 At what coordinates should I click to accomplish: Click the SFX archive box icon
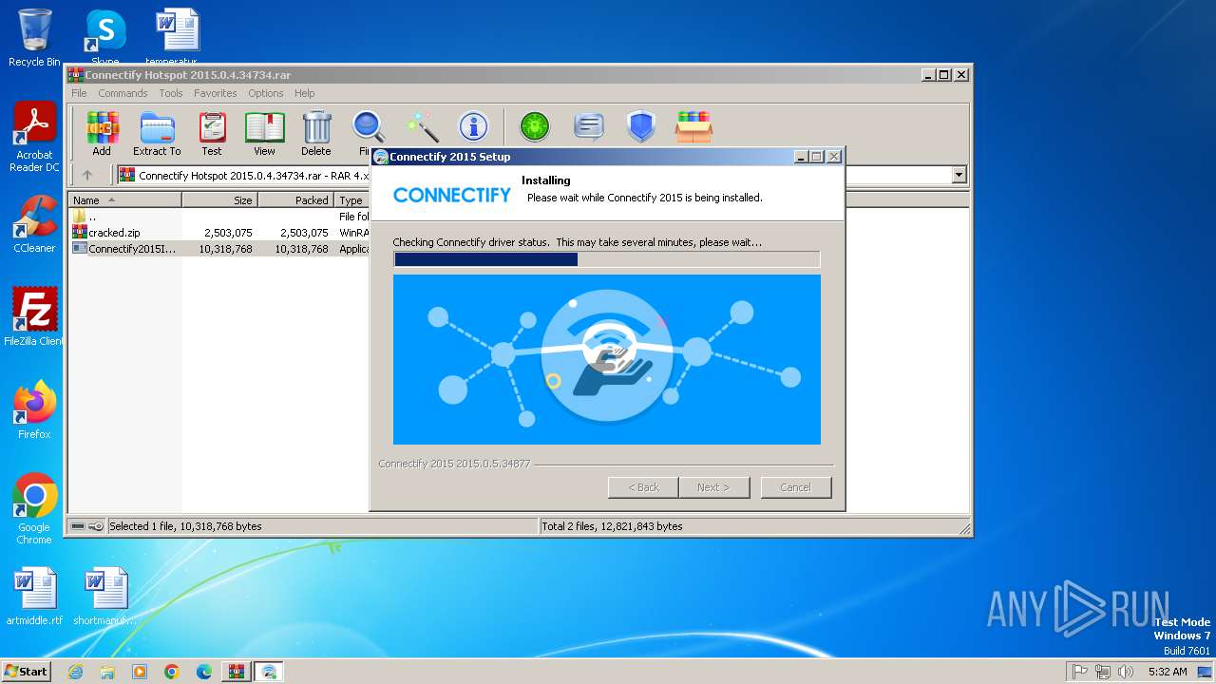(x=693, y=126)
